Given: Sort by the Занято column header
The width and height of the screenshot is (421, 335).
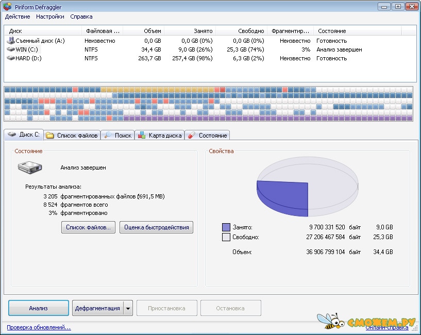Looking at the screenshot, I should [x=190, y=31].
